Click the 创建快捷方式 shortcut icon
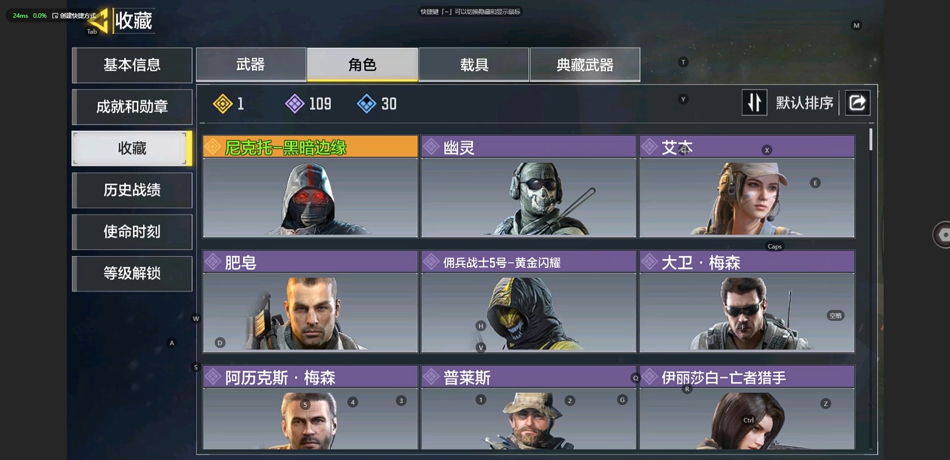The width and height of the screenshot is (950, 460). (55, 16)
